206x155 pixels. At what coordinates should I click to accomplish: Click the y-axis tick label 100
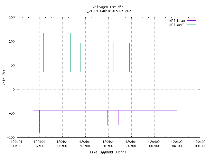(12, 41)
